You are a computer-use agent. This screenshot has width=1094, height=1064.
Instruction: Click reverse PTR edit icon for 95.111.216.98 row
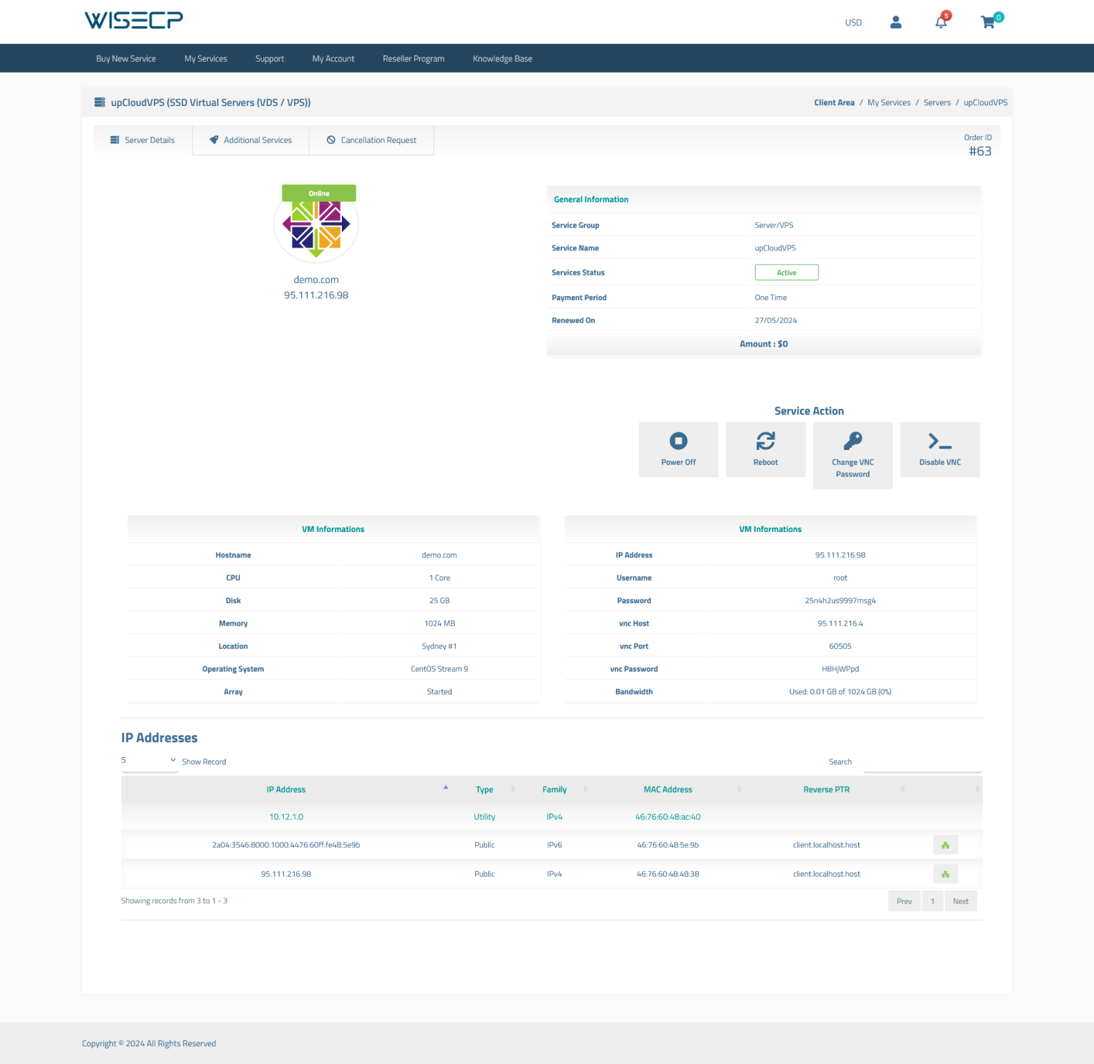pos(946,874)
